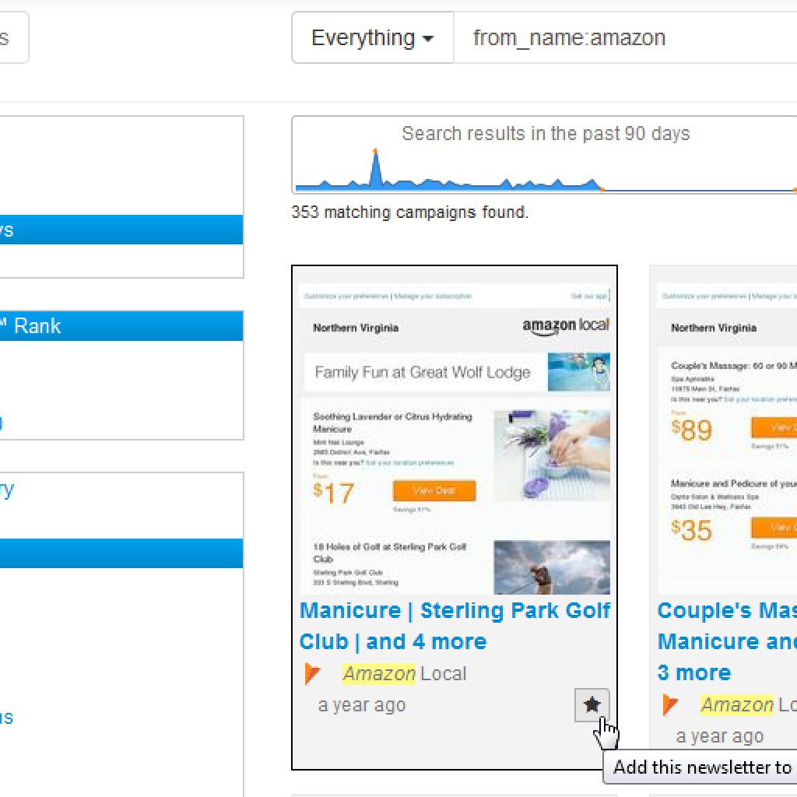Click the golf photo in first newsletter preview
797x797 pixels.
point(552,568)
